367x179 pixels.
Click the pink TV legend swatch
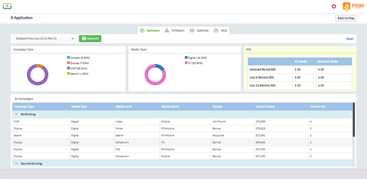click(186, 63)
